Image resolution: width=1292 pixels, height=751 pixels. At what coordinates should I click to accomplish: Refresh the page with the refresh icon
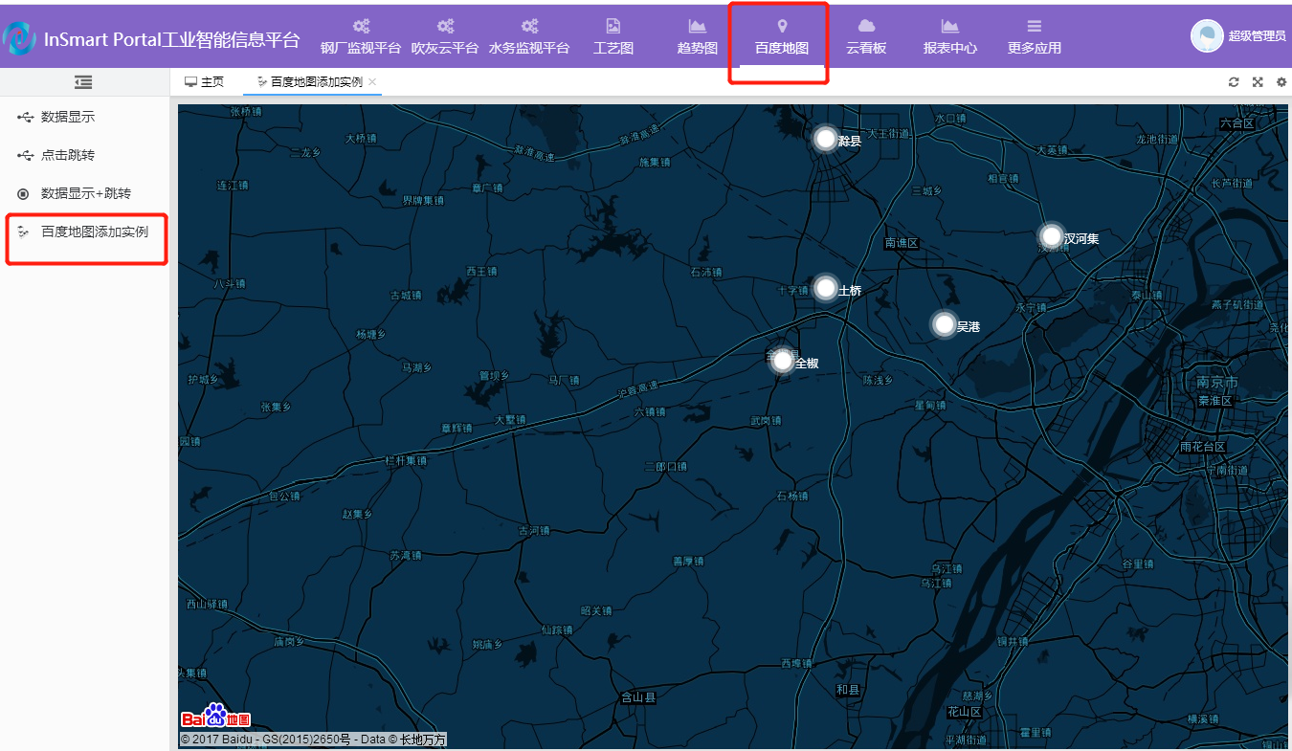pos(1235,82)
